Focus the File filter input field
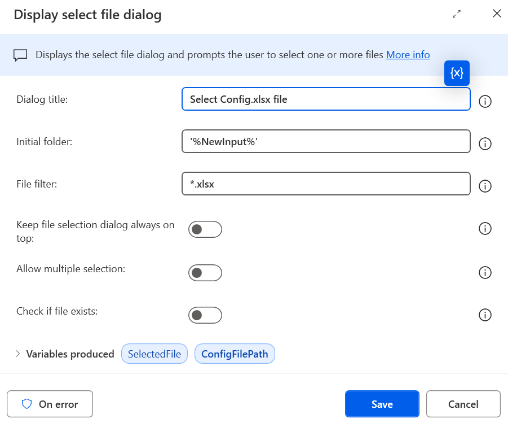 point(326,184)
